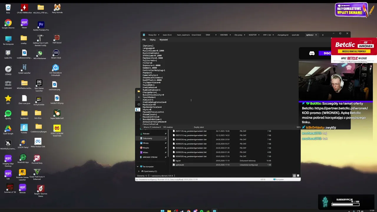Image resolution: width=377 pixels, height=212 pixels.
Task: Select the Ten komputer desktop icon
Action: [8, 40]
